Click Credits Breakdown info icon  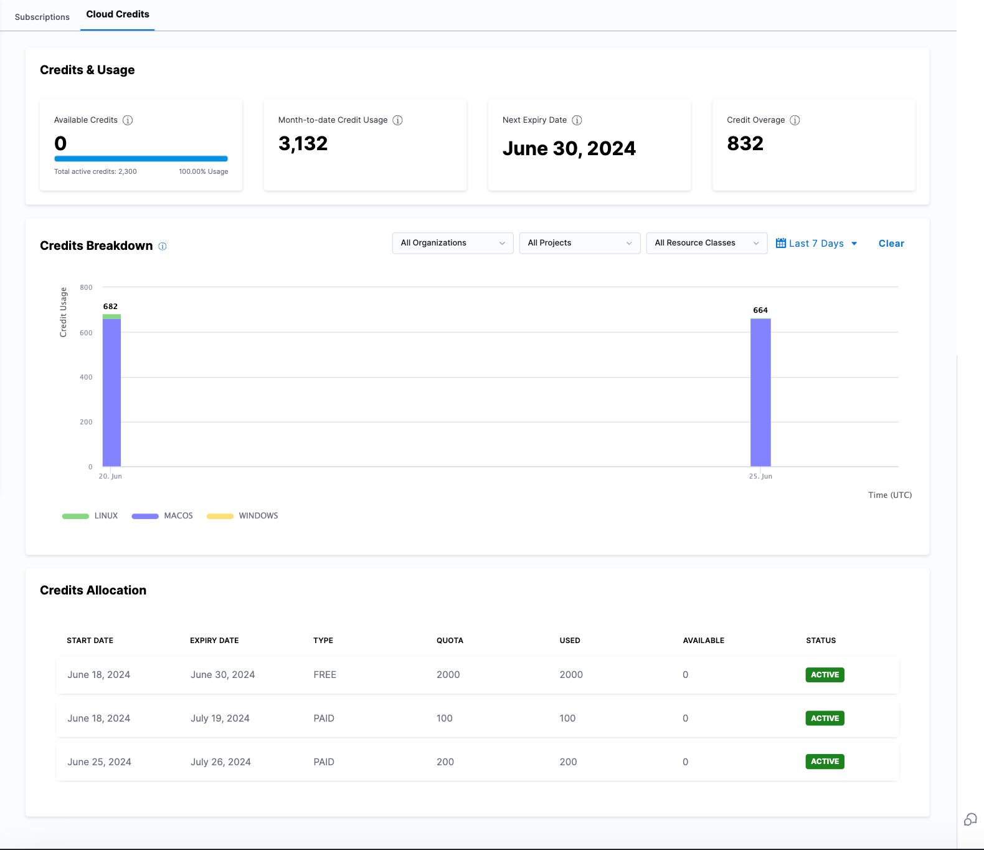point(163,246)
